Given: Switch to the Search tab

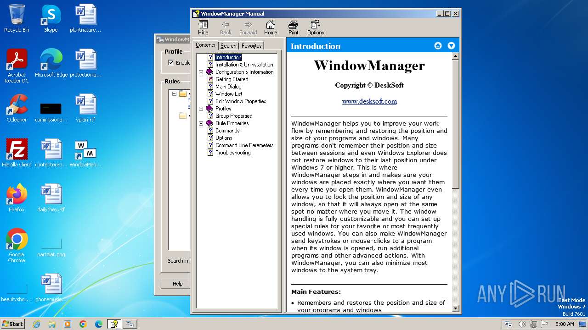Looking at the screenshot, I should coord(228,46).
